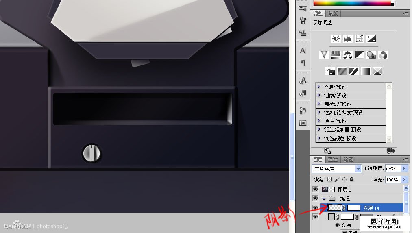412x233 pixels.
Task: Toggle clip-to-layer icon in Adjustments panel
Action: click(x=390, y=150)
